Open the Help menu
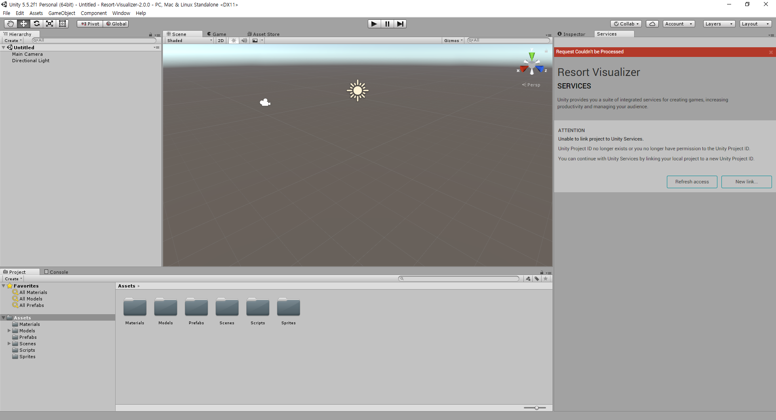The width and height of the screenshot is (776, 420). (141, 13)
